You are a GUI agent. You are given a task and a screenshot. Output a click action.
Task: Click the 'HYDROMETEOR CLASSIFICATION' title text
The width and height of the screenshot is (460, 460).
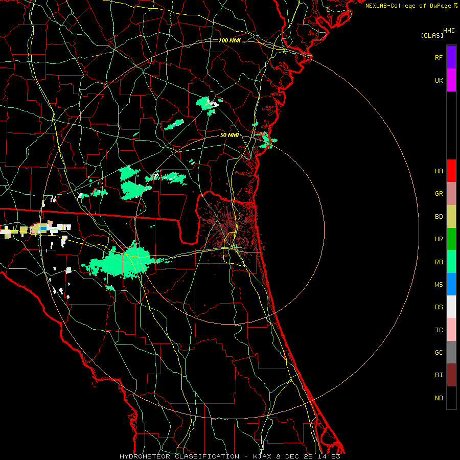[x=179, y=456]
